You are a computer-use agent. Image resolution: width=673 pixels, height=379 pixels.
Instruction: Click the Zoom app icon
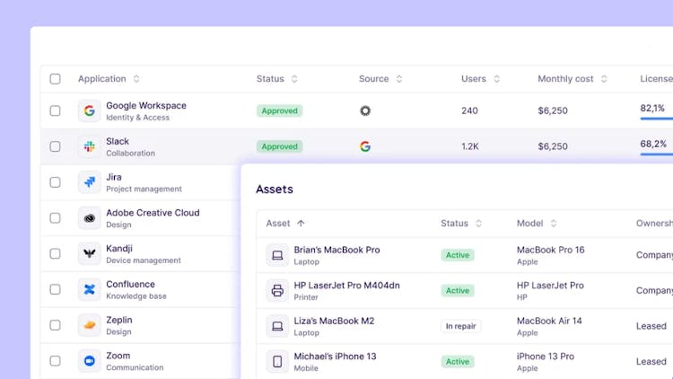(x=89, y=361)
